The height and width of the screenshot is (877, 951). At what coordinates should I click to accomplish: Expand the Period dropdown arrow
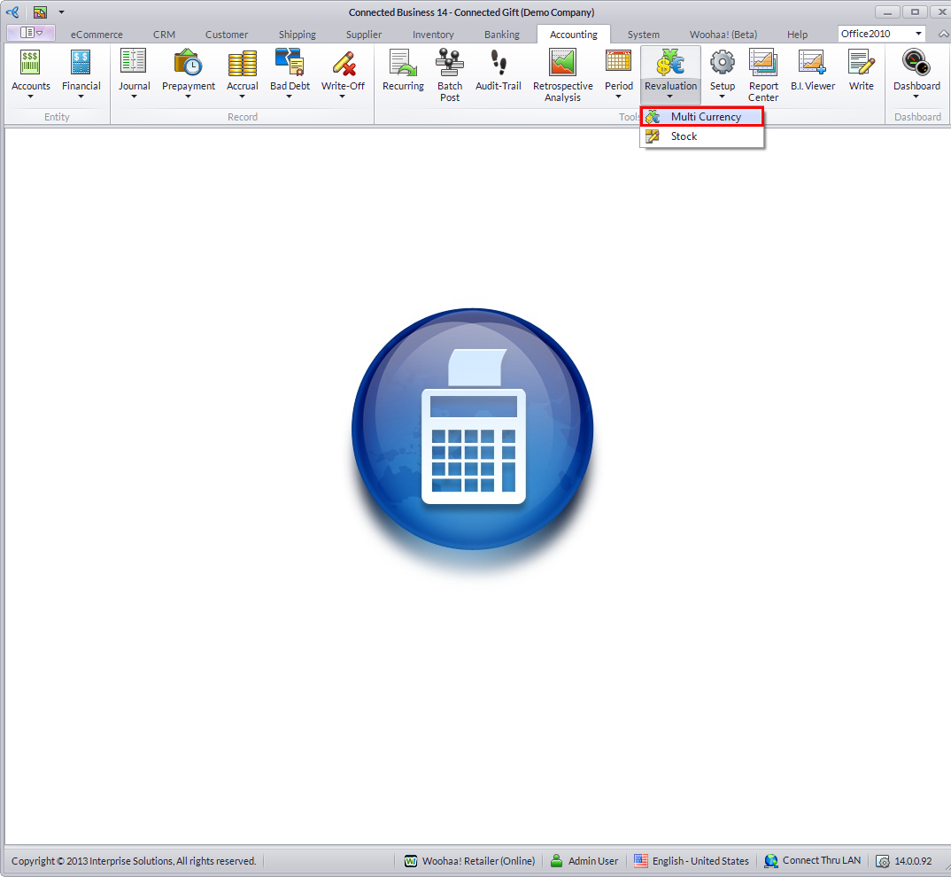point(619,97)
